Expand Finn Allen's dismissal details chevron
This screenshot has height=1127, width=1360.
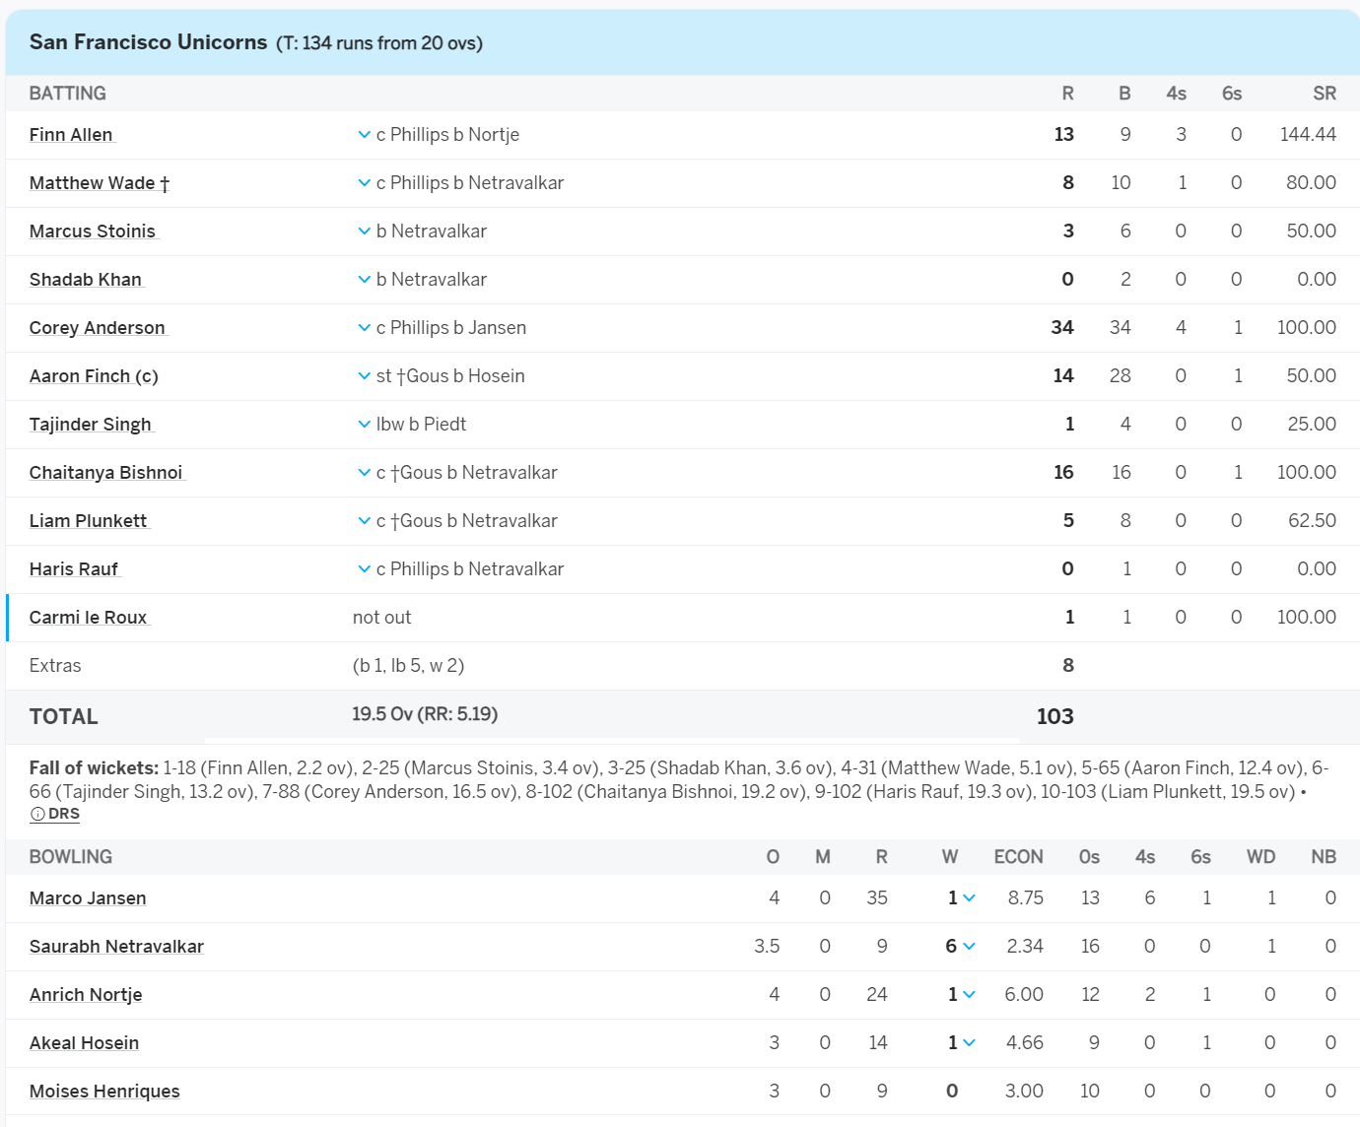point(364,135)
